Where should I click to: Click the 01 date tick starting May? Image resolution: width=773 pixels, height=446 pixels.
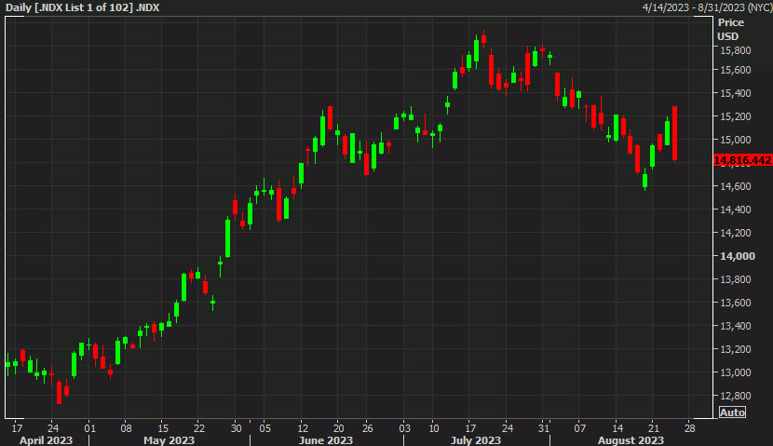tap(90, 428)
